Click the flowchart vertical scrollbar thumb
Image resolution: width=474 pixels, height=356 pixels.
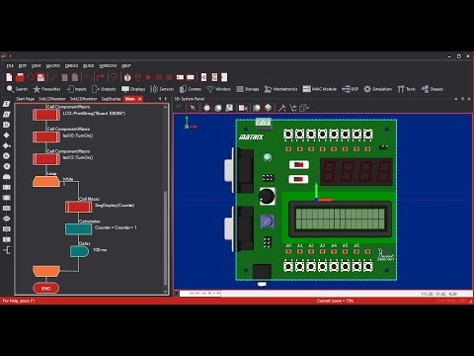(166, 237)
